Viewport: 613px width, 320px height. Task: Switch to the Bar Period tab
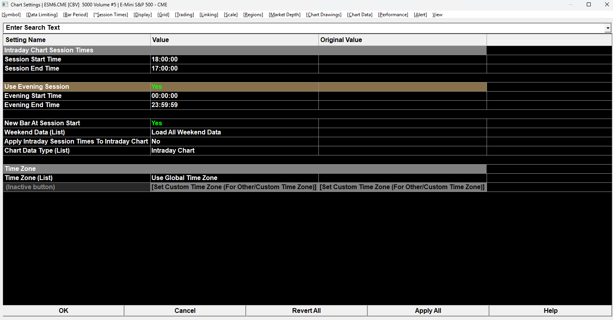pos(76,15)
